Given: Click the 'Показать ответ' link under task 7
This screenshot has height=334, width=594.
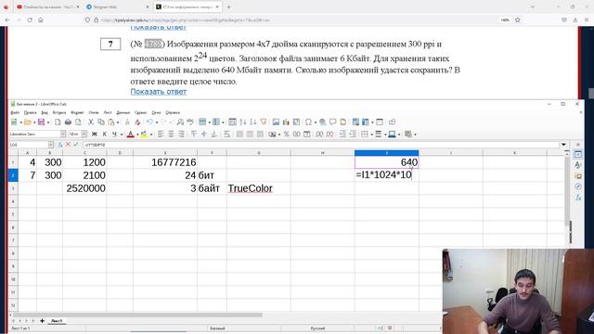Looking at the screenshot, I should coord(159,92).
